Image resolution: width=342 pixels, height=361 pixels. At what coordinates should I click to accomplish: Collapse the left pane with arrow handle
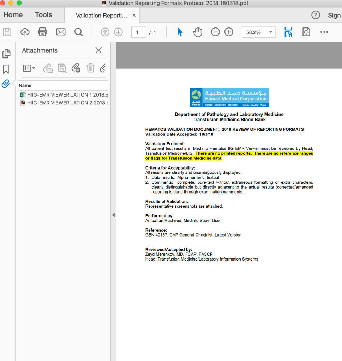[x=113, y=215]
